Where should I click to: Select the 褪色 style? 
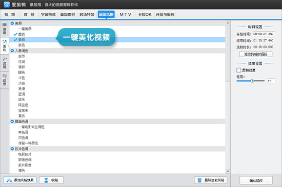(x=22, y=170)
